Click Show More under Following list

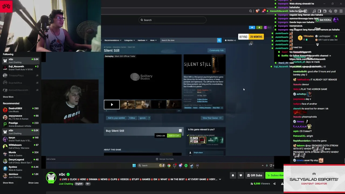coord(8,97)
